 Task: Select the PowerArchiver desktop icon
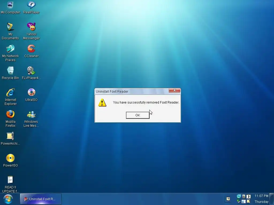(x=10, y=139)
